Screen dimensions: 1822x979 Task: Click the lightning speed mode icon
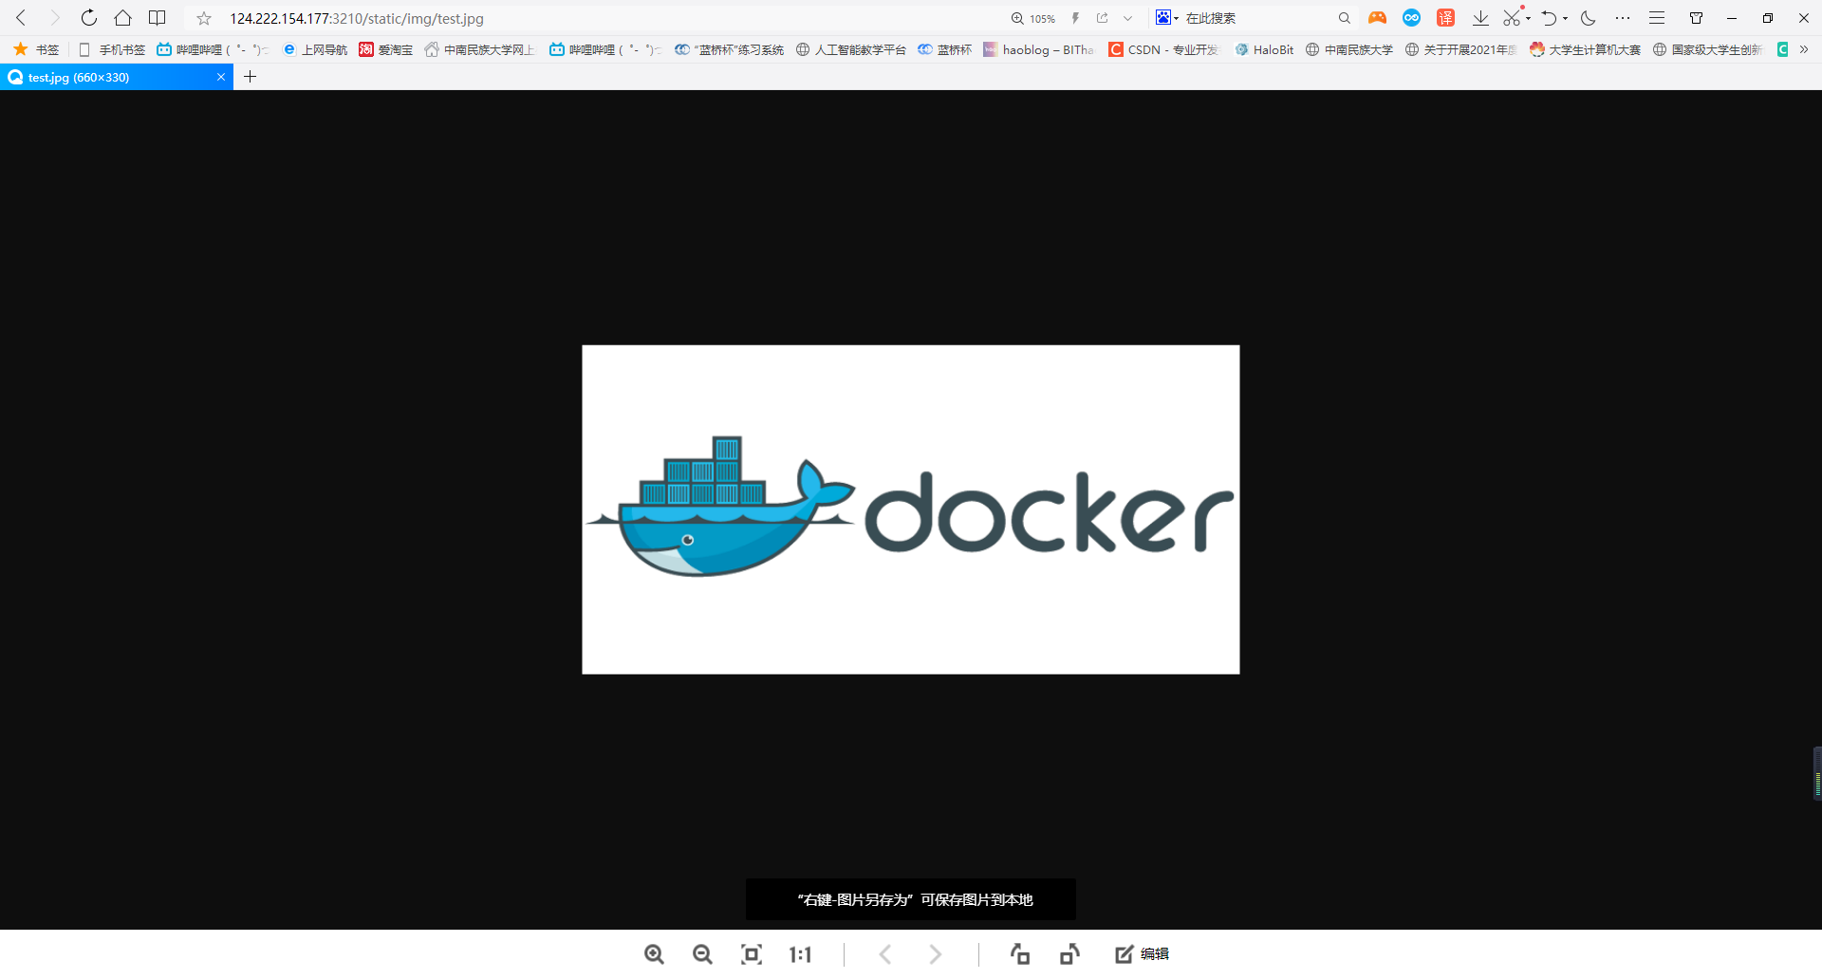tap(1075, 18)
